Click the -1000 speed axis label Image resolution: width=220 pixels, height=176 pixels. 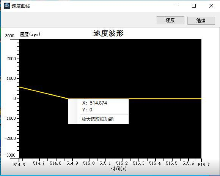(x=10, y=118)
